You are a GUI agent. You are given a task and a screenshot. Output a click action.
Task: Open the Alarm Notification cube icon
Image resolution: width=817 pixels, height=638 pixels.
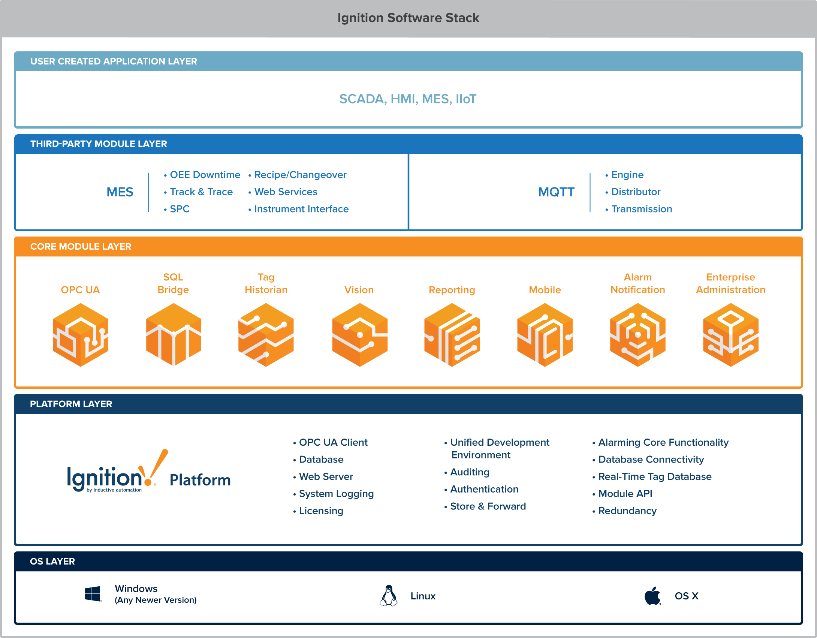click(x=638, y=335)
